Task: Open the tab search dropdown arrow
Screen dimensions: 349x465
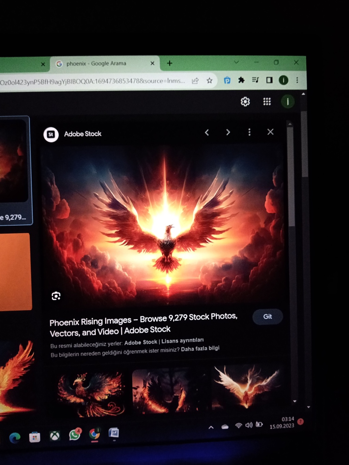Action: coord(236,62)
